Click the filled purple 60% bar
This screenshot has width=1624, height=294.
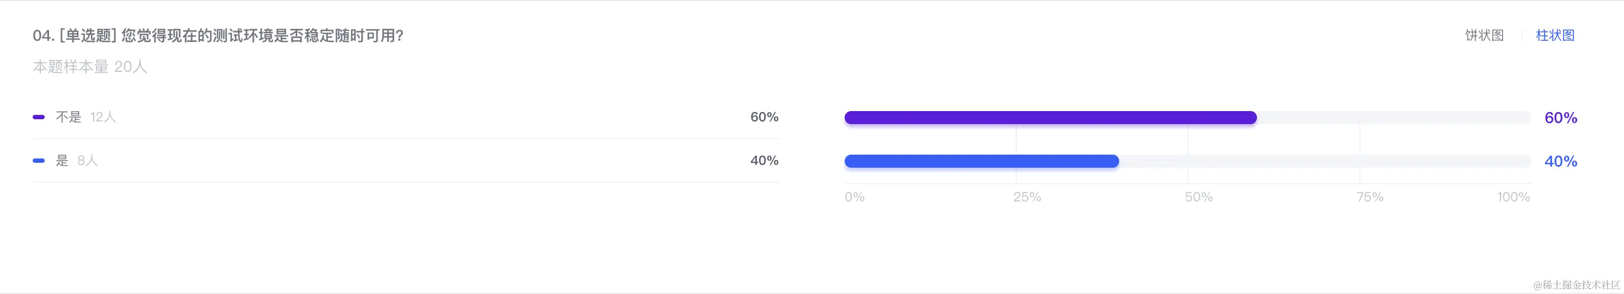click(1049, 118)
